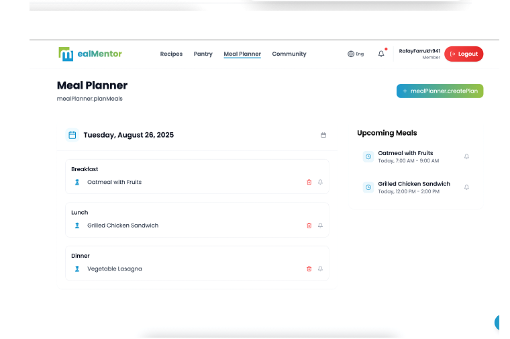The image size is (510, 339).
Task: Switch to the Pantry tab
Action: coord(203,54)
